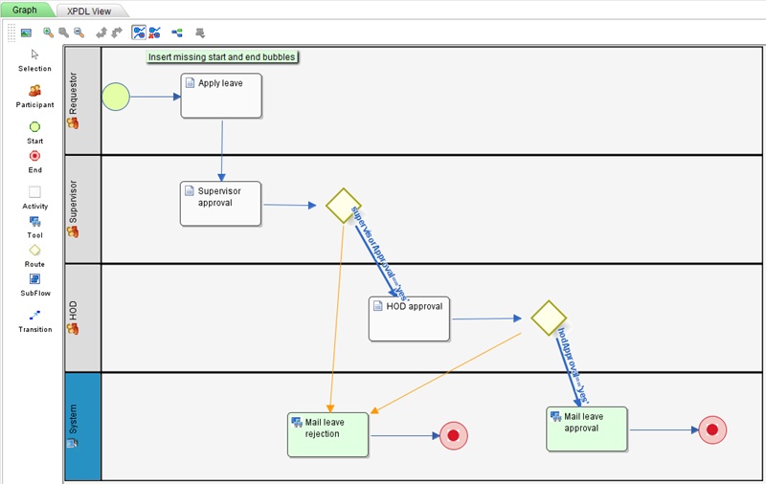Click the remove start and end bubbles icon
766x484 pixels.
pos(154,32)
